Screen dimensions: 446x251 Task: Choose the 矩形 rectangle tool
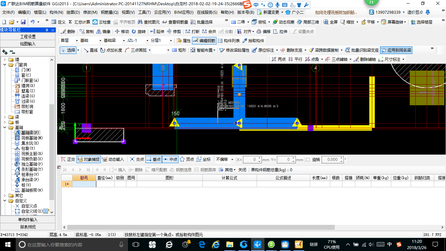coord(179,50)
